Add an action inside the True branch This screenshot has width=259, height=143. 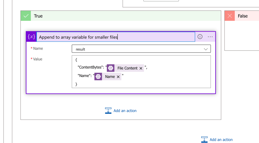click(x=121, y=111)
